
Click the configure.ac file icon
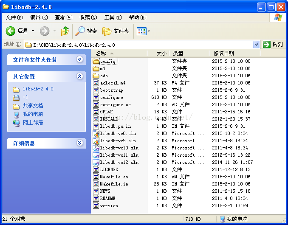[96, 104]
